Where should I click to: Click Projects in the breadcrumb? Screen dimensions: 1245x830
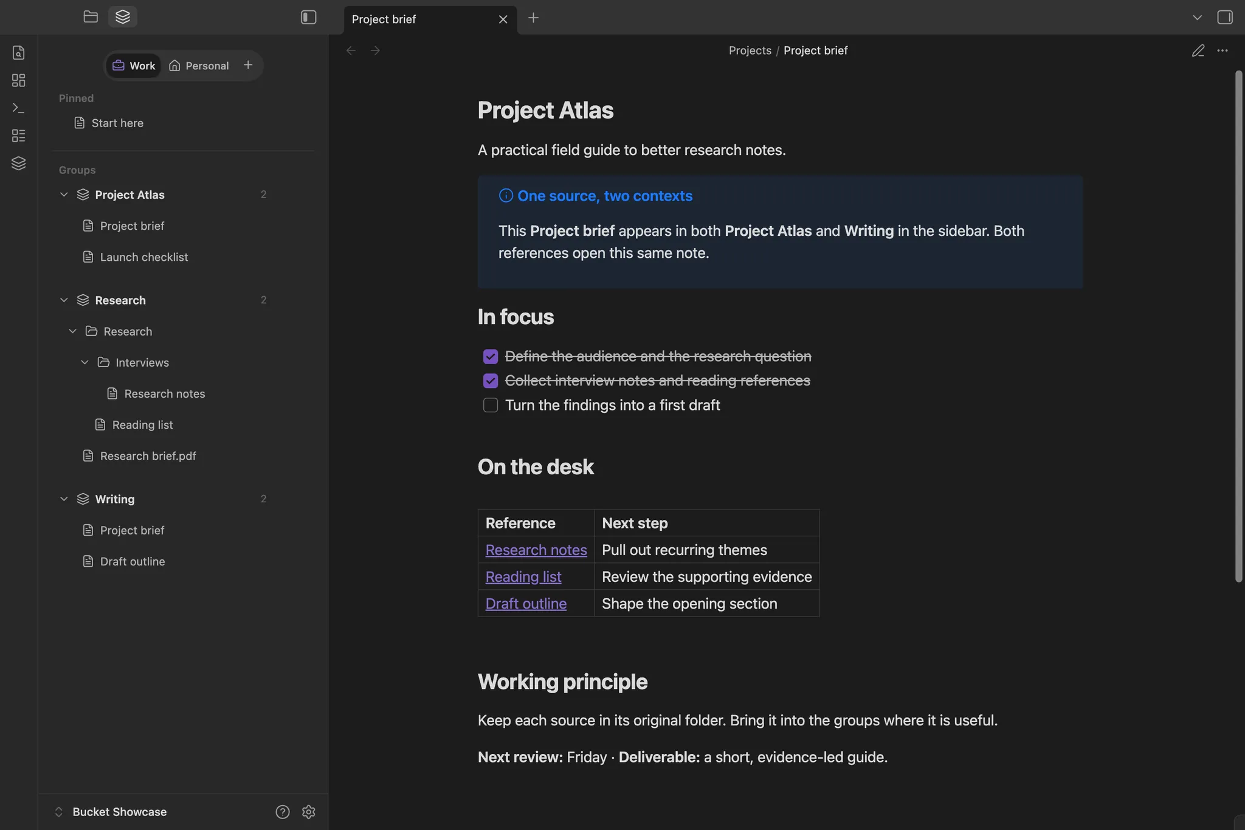pos(750,50)
